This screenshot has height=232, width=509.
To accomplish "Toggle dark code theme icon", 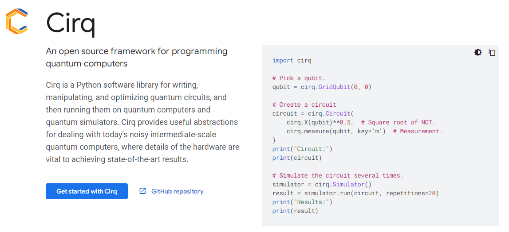I will pyautogui.click(x=478, y=52).
